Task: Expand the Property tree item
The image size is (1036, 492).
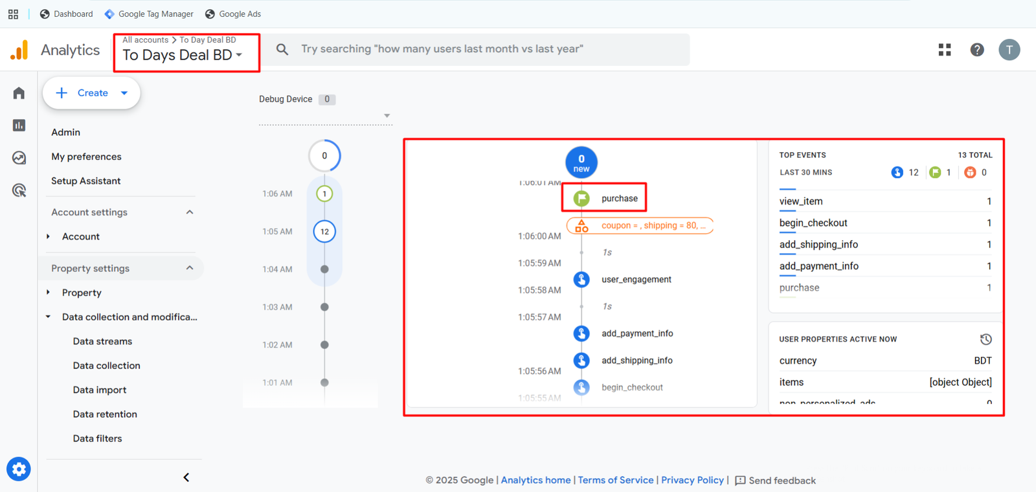Action: tap(49, 293)
